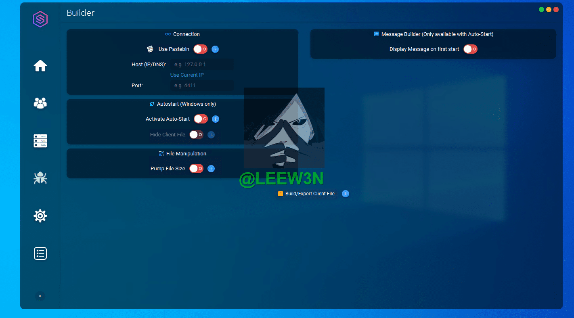
Task: Open the Home page in sidebar
Action: pyautogui.click(x=40, y=65)
